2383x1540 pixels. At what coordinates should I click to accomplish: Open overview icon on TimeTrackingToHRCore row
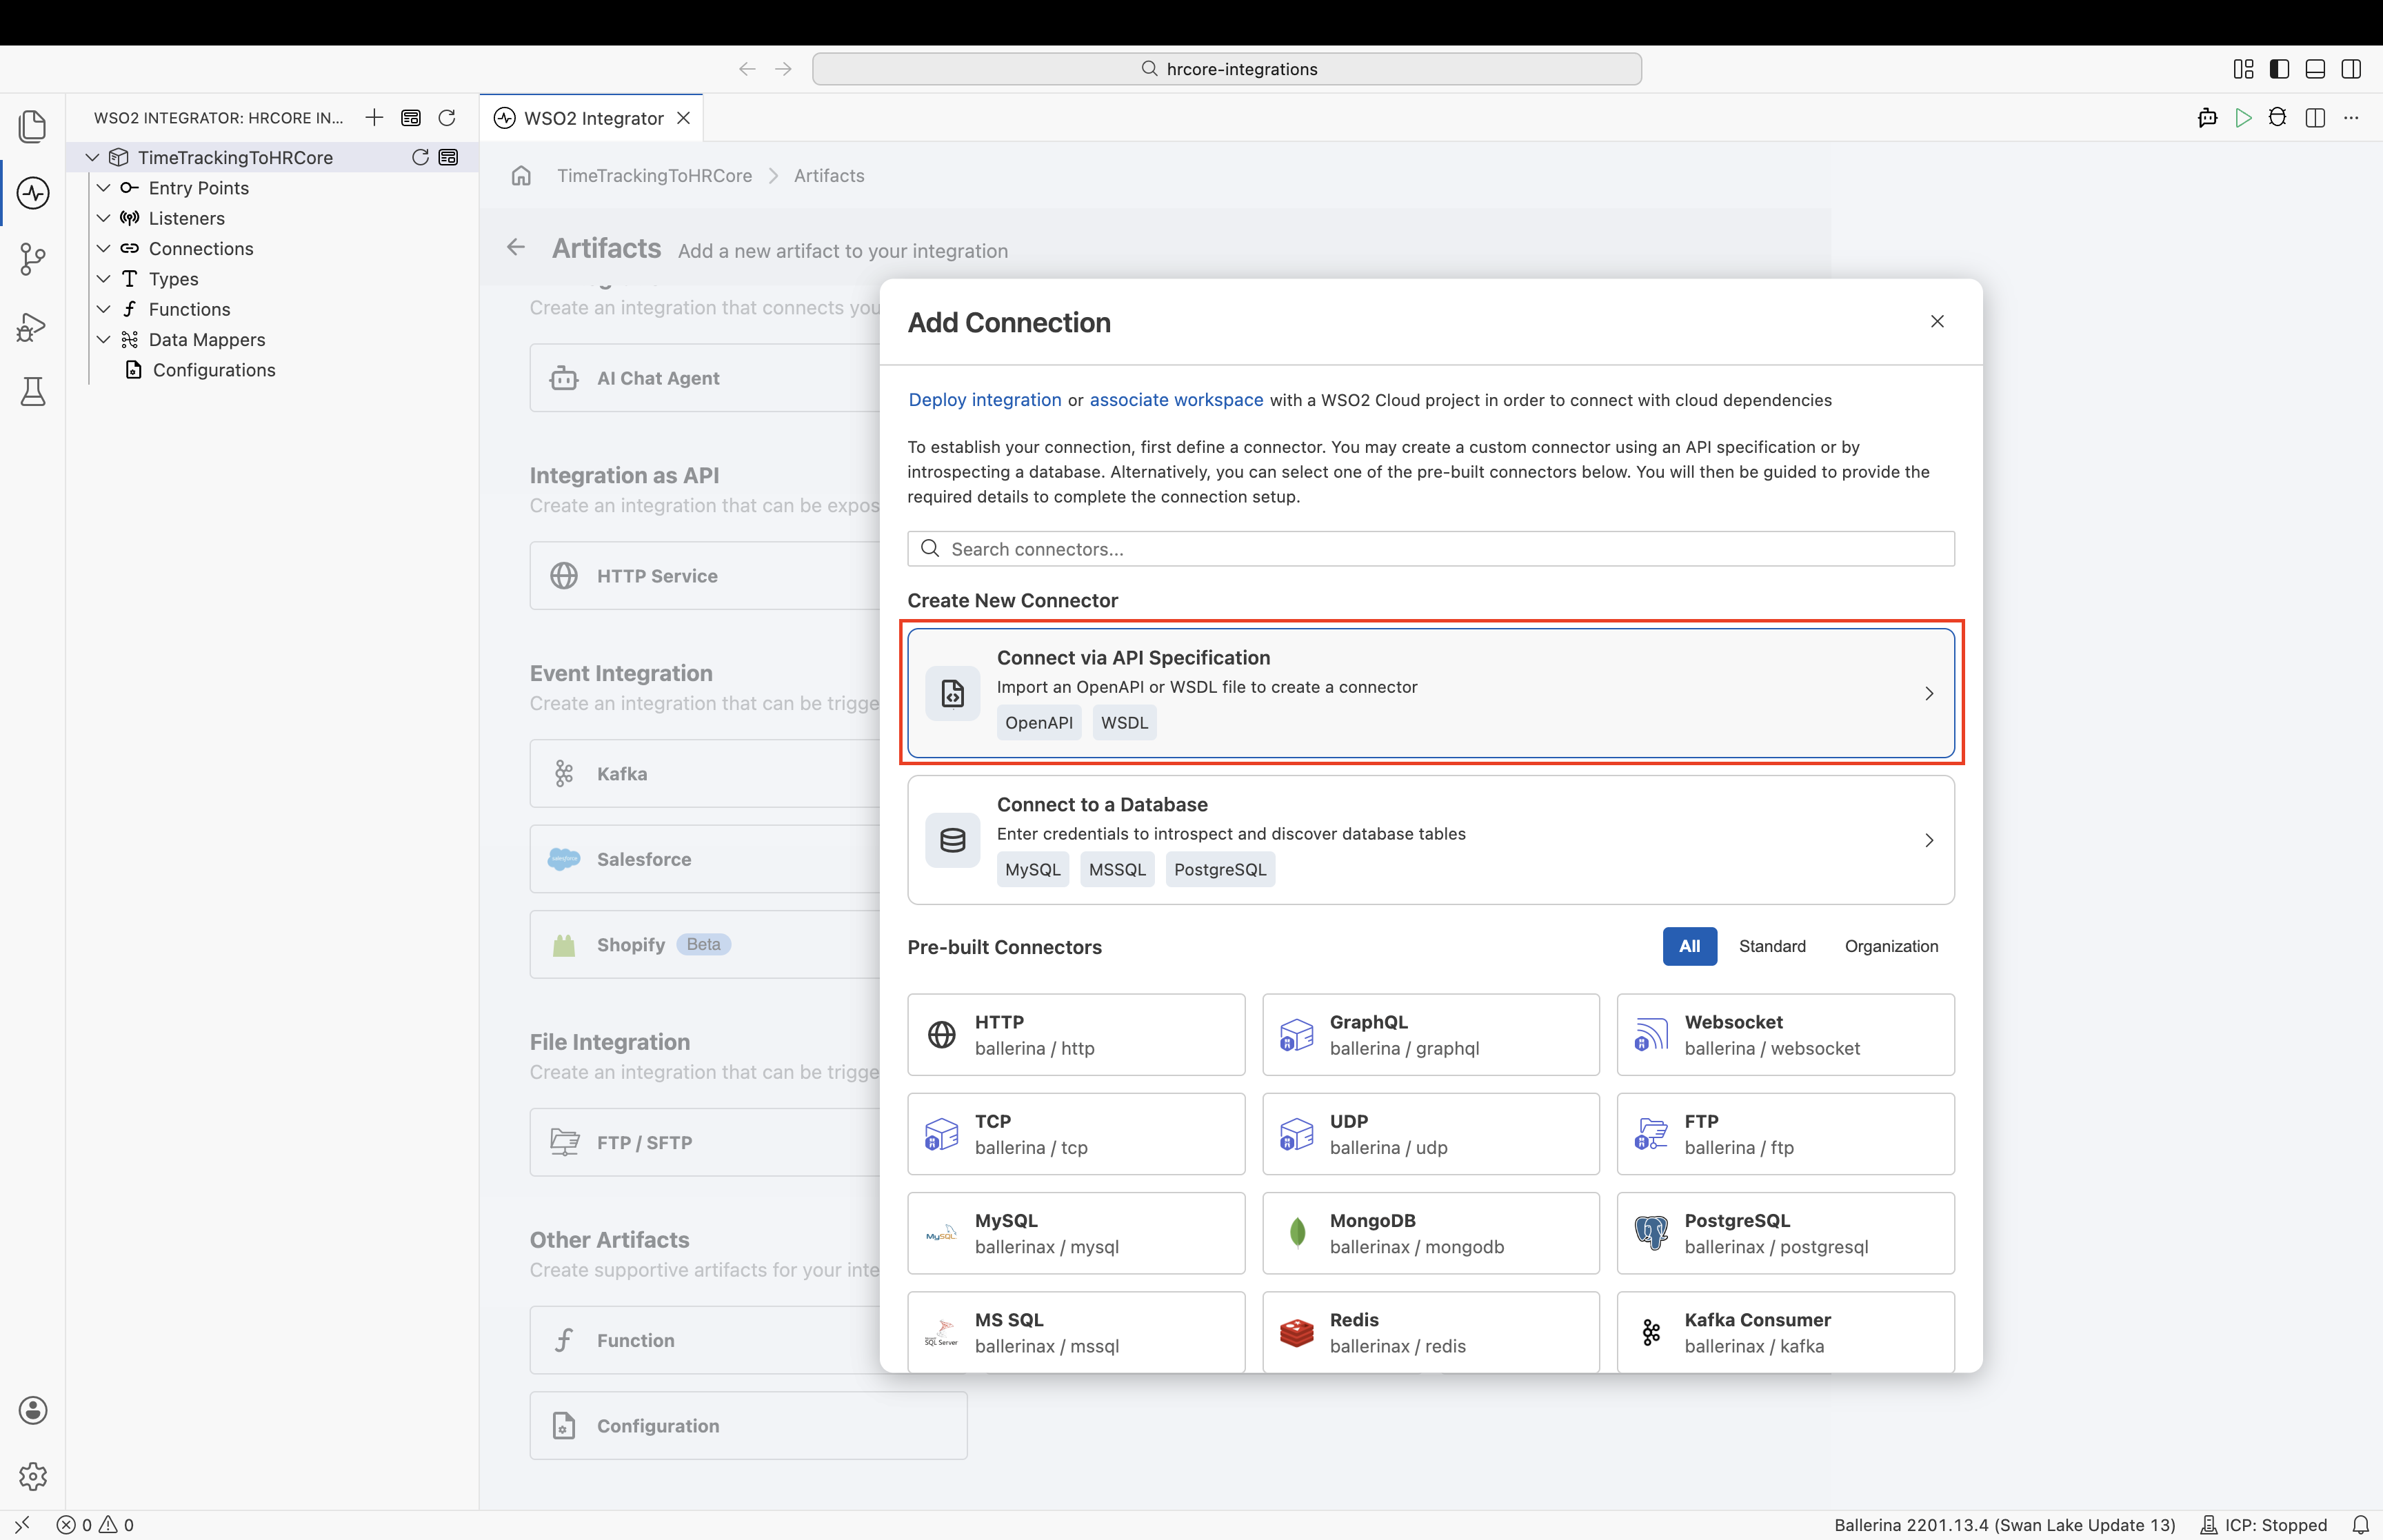[x=449, y=157]
